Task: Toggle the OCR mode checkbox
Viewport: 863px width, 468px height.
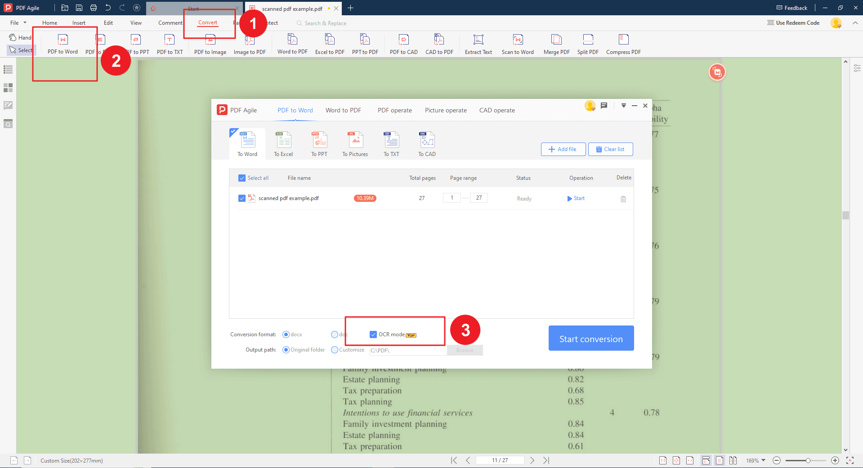Action: [x=373, y=334]
